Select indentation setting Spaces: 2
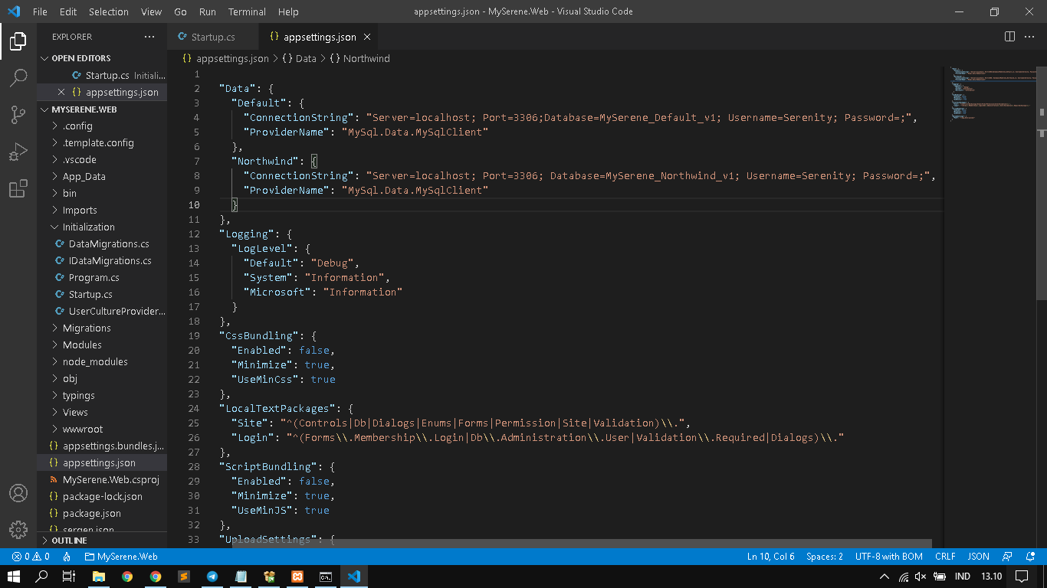This screenshot has height=588, width=1047. click(823, 557)
